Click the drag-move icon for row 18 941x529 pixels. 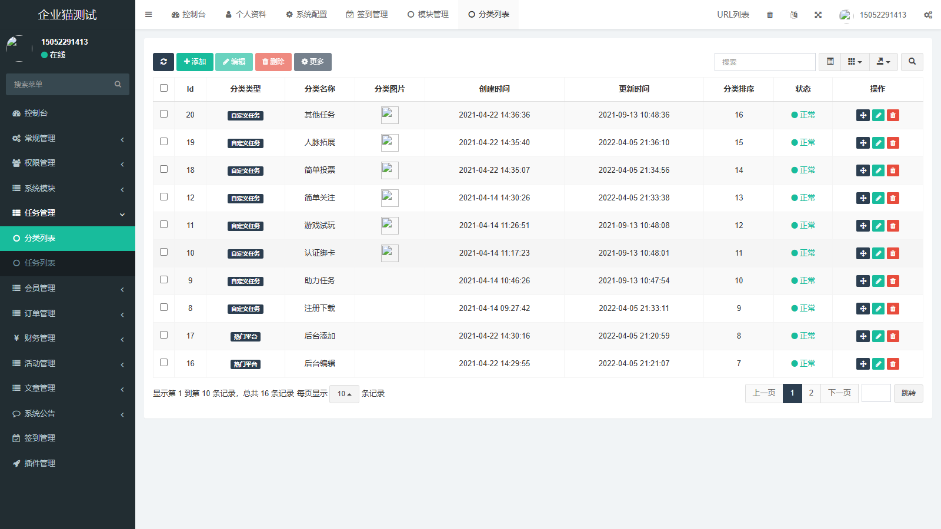point(863,170)
